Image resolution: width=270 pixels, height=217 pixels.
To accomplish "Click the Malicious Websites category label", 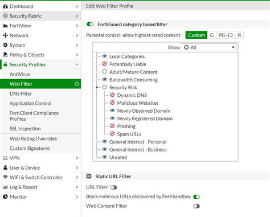I will (x=138, y=103).
